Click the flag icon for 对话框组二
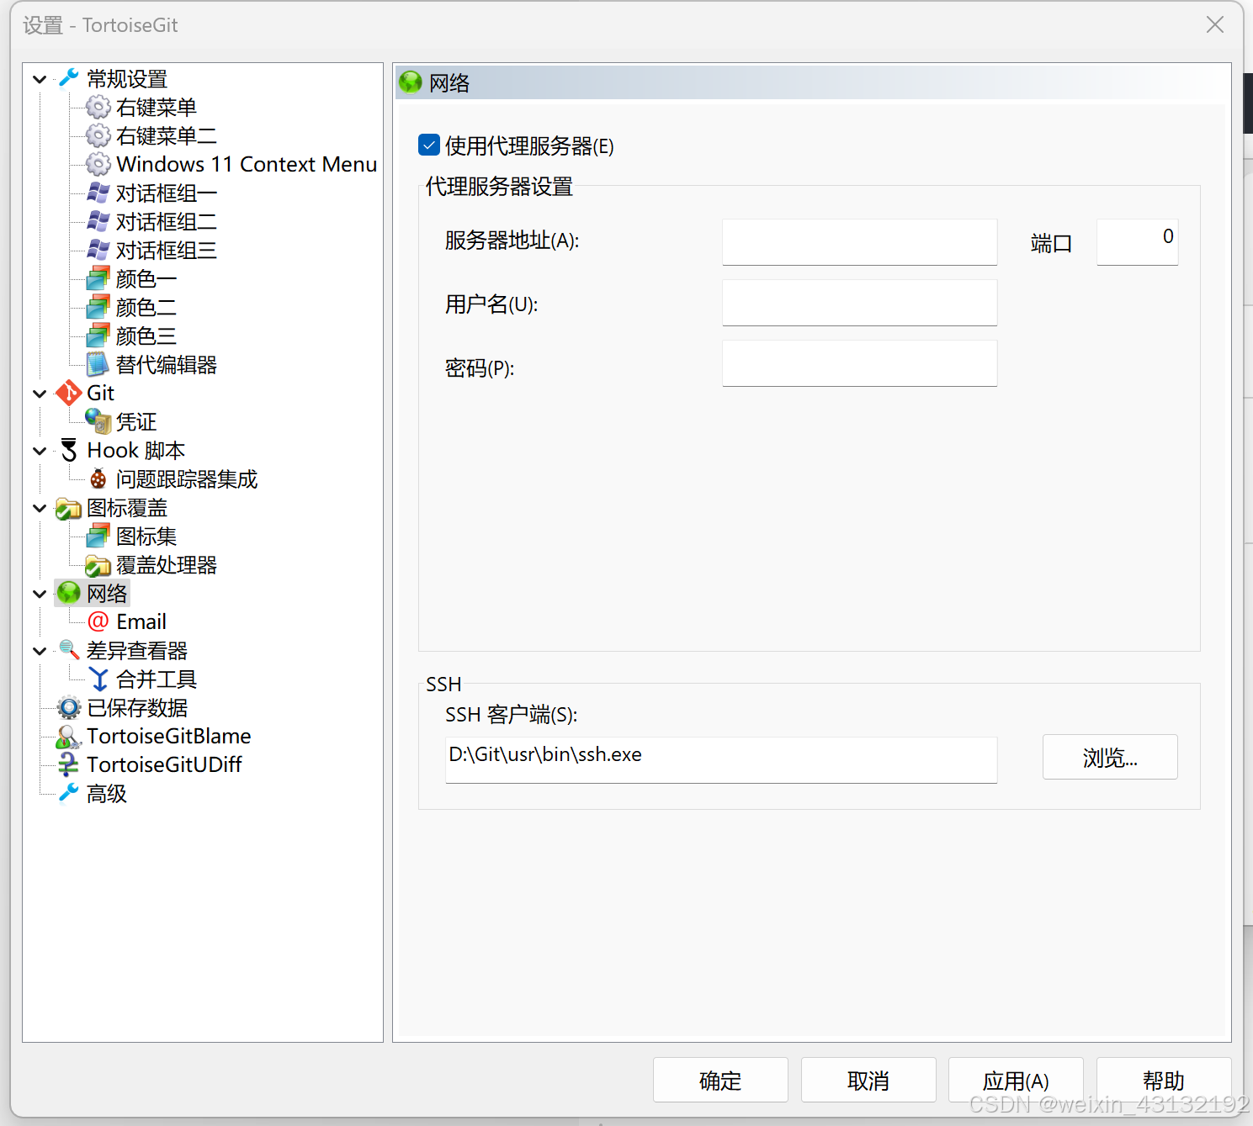 [98, 221]
